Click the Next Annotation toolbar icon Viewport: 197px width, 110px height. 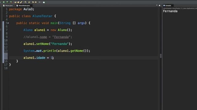[26, 2]
